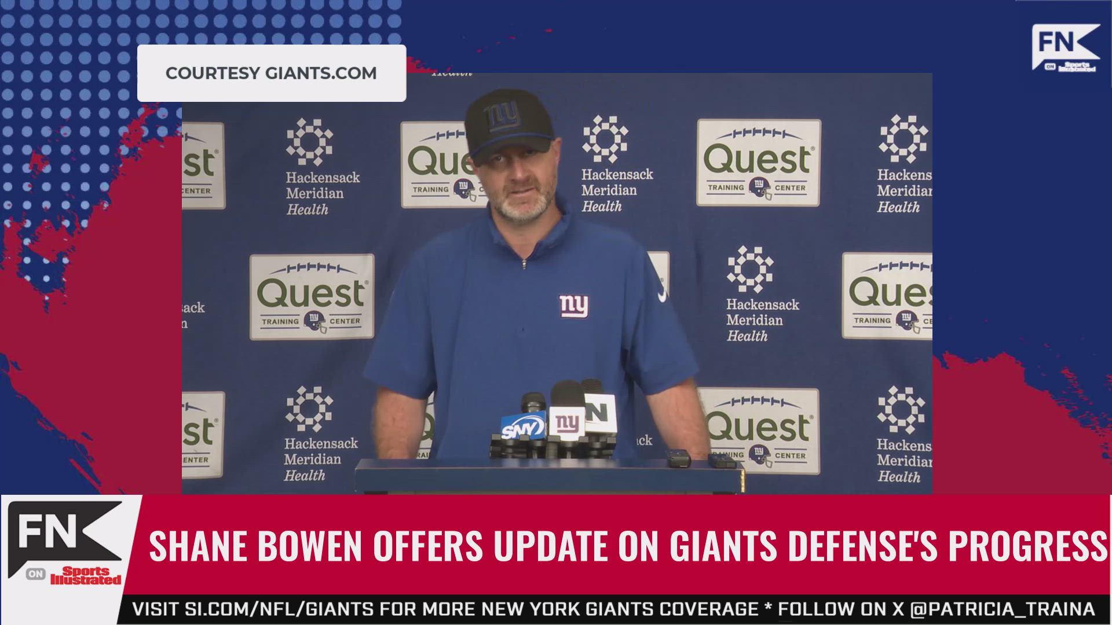Click Hackensack Meridian Health logo at top left

click(322, 167)
